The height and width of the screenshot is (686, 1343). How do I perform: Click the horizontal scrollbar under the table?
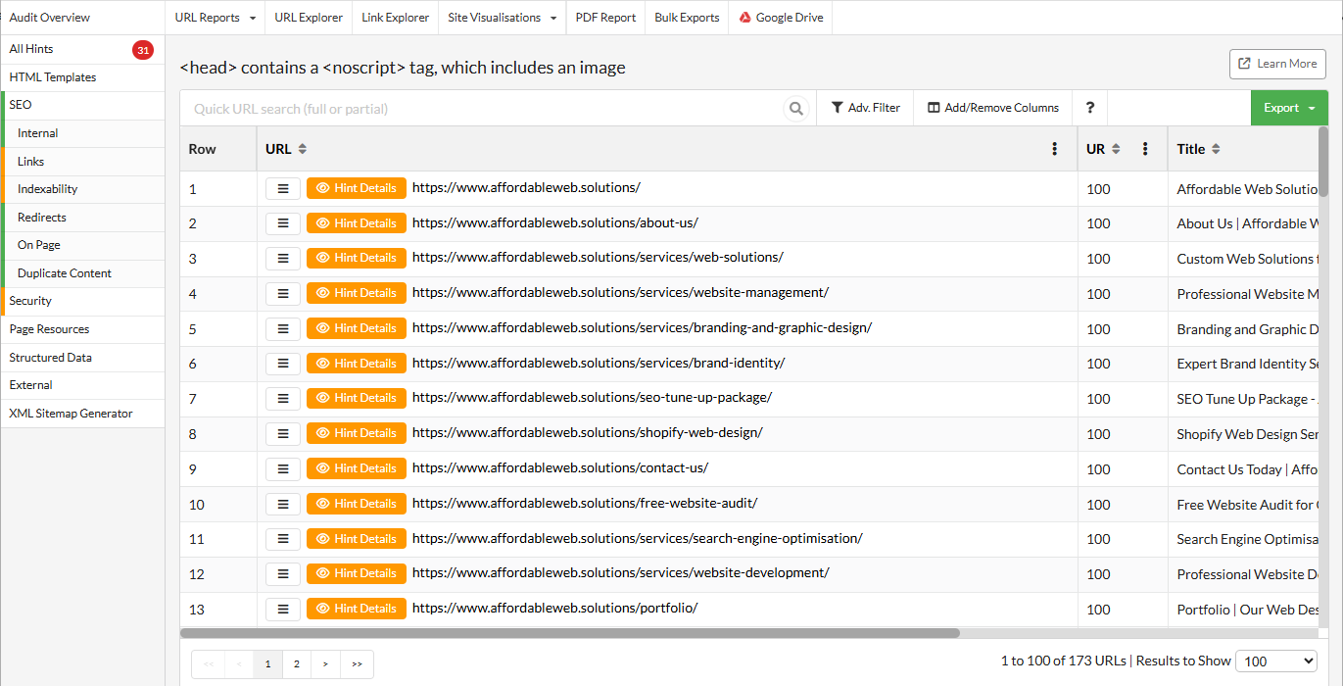pyautogui.click(x=568, y=633)
